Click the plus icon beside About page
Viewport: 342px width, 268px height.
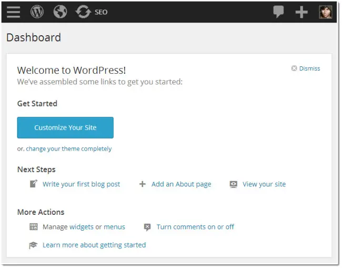143,184
